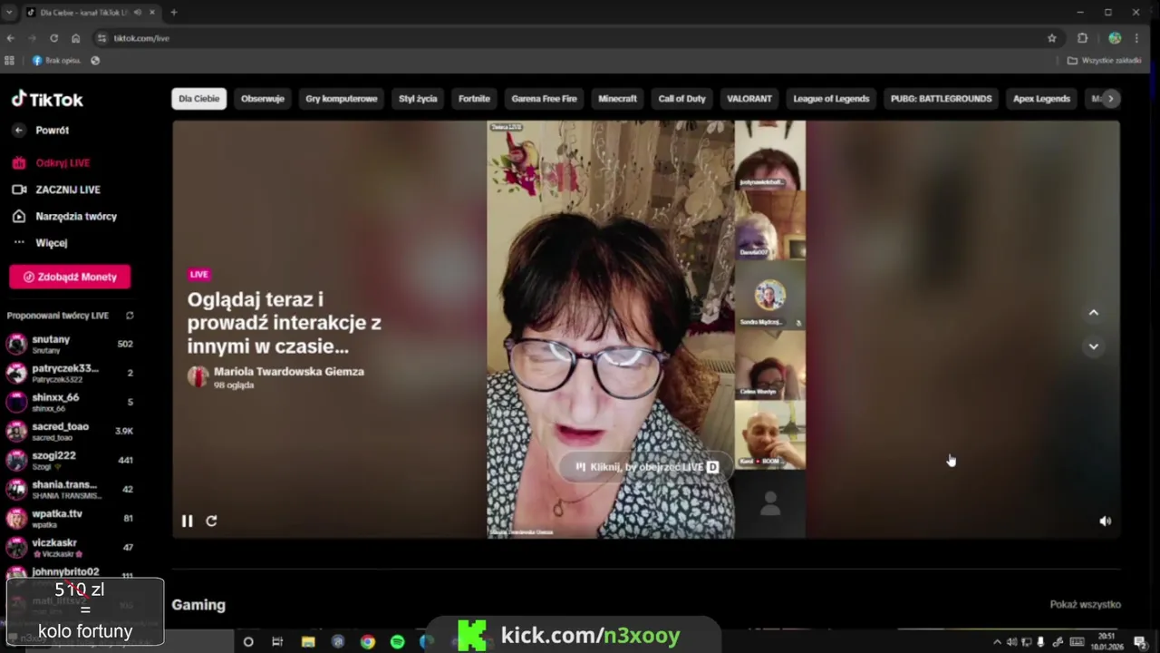Select Minecraft category tab
Viewport: 1160px width, 653px height.
[x=617, y=99]
